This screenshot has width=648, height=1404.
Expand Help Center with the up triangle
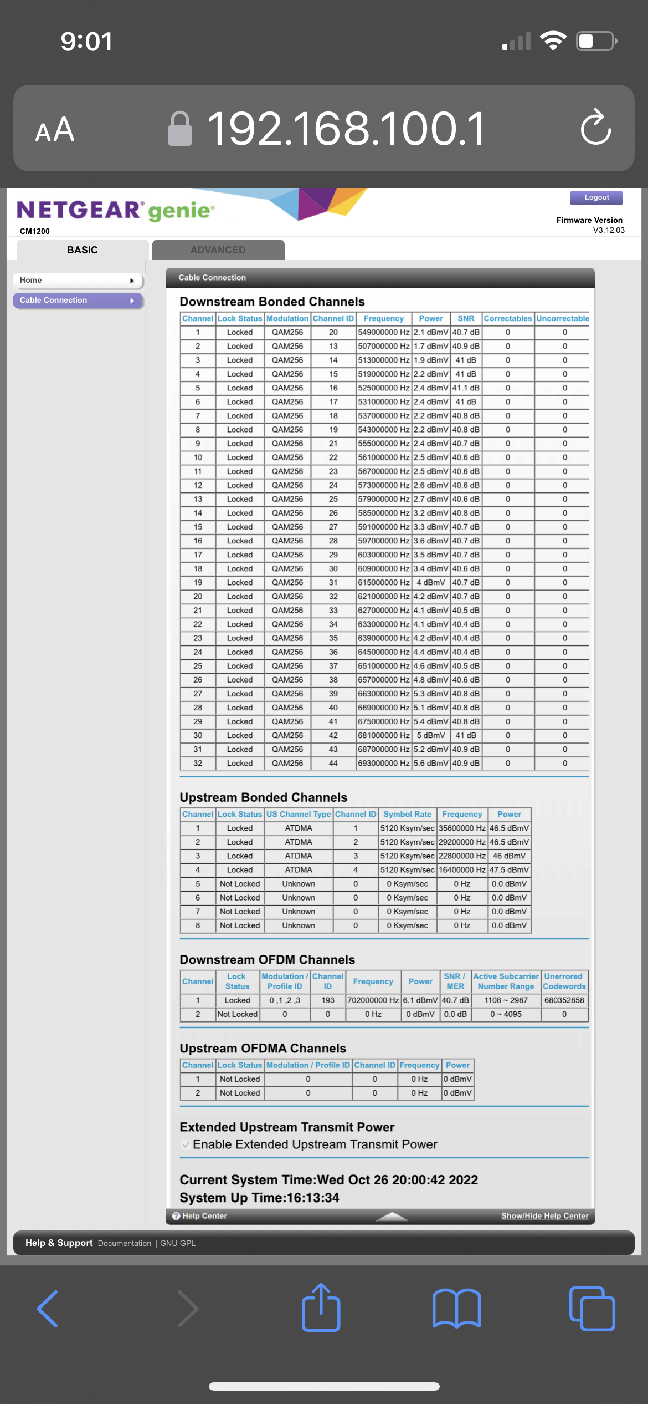coord(392,1216)
